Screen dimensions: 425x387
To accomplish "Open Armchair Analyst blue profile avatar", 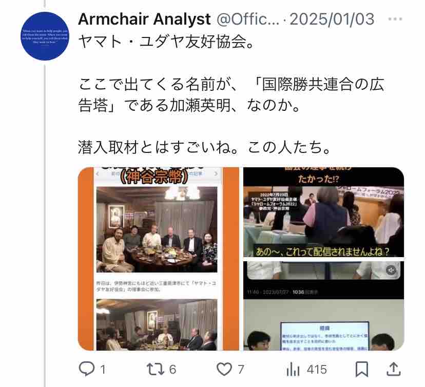I will pos(45,36).
